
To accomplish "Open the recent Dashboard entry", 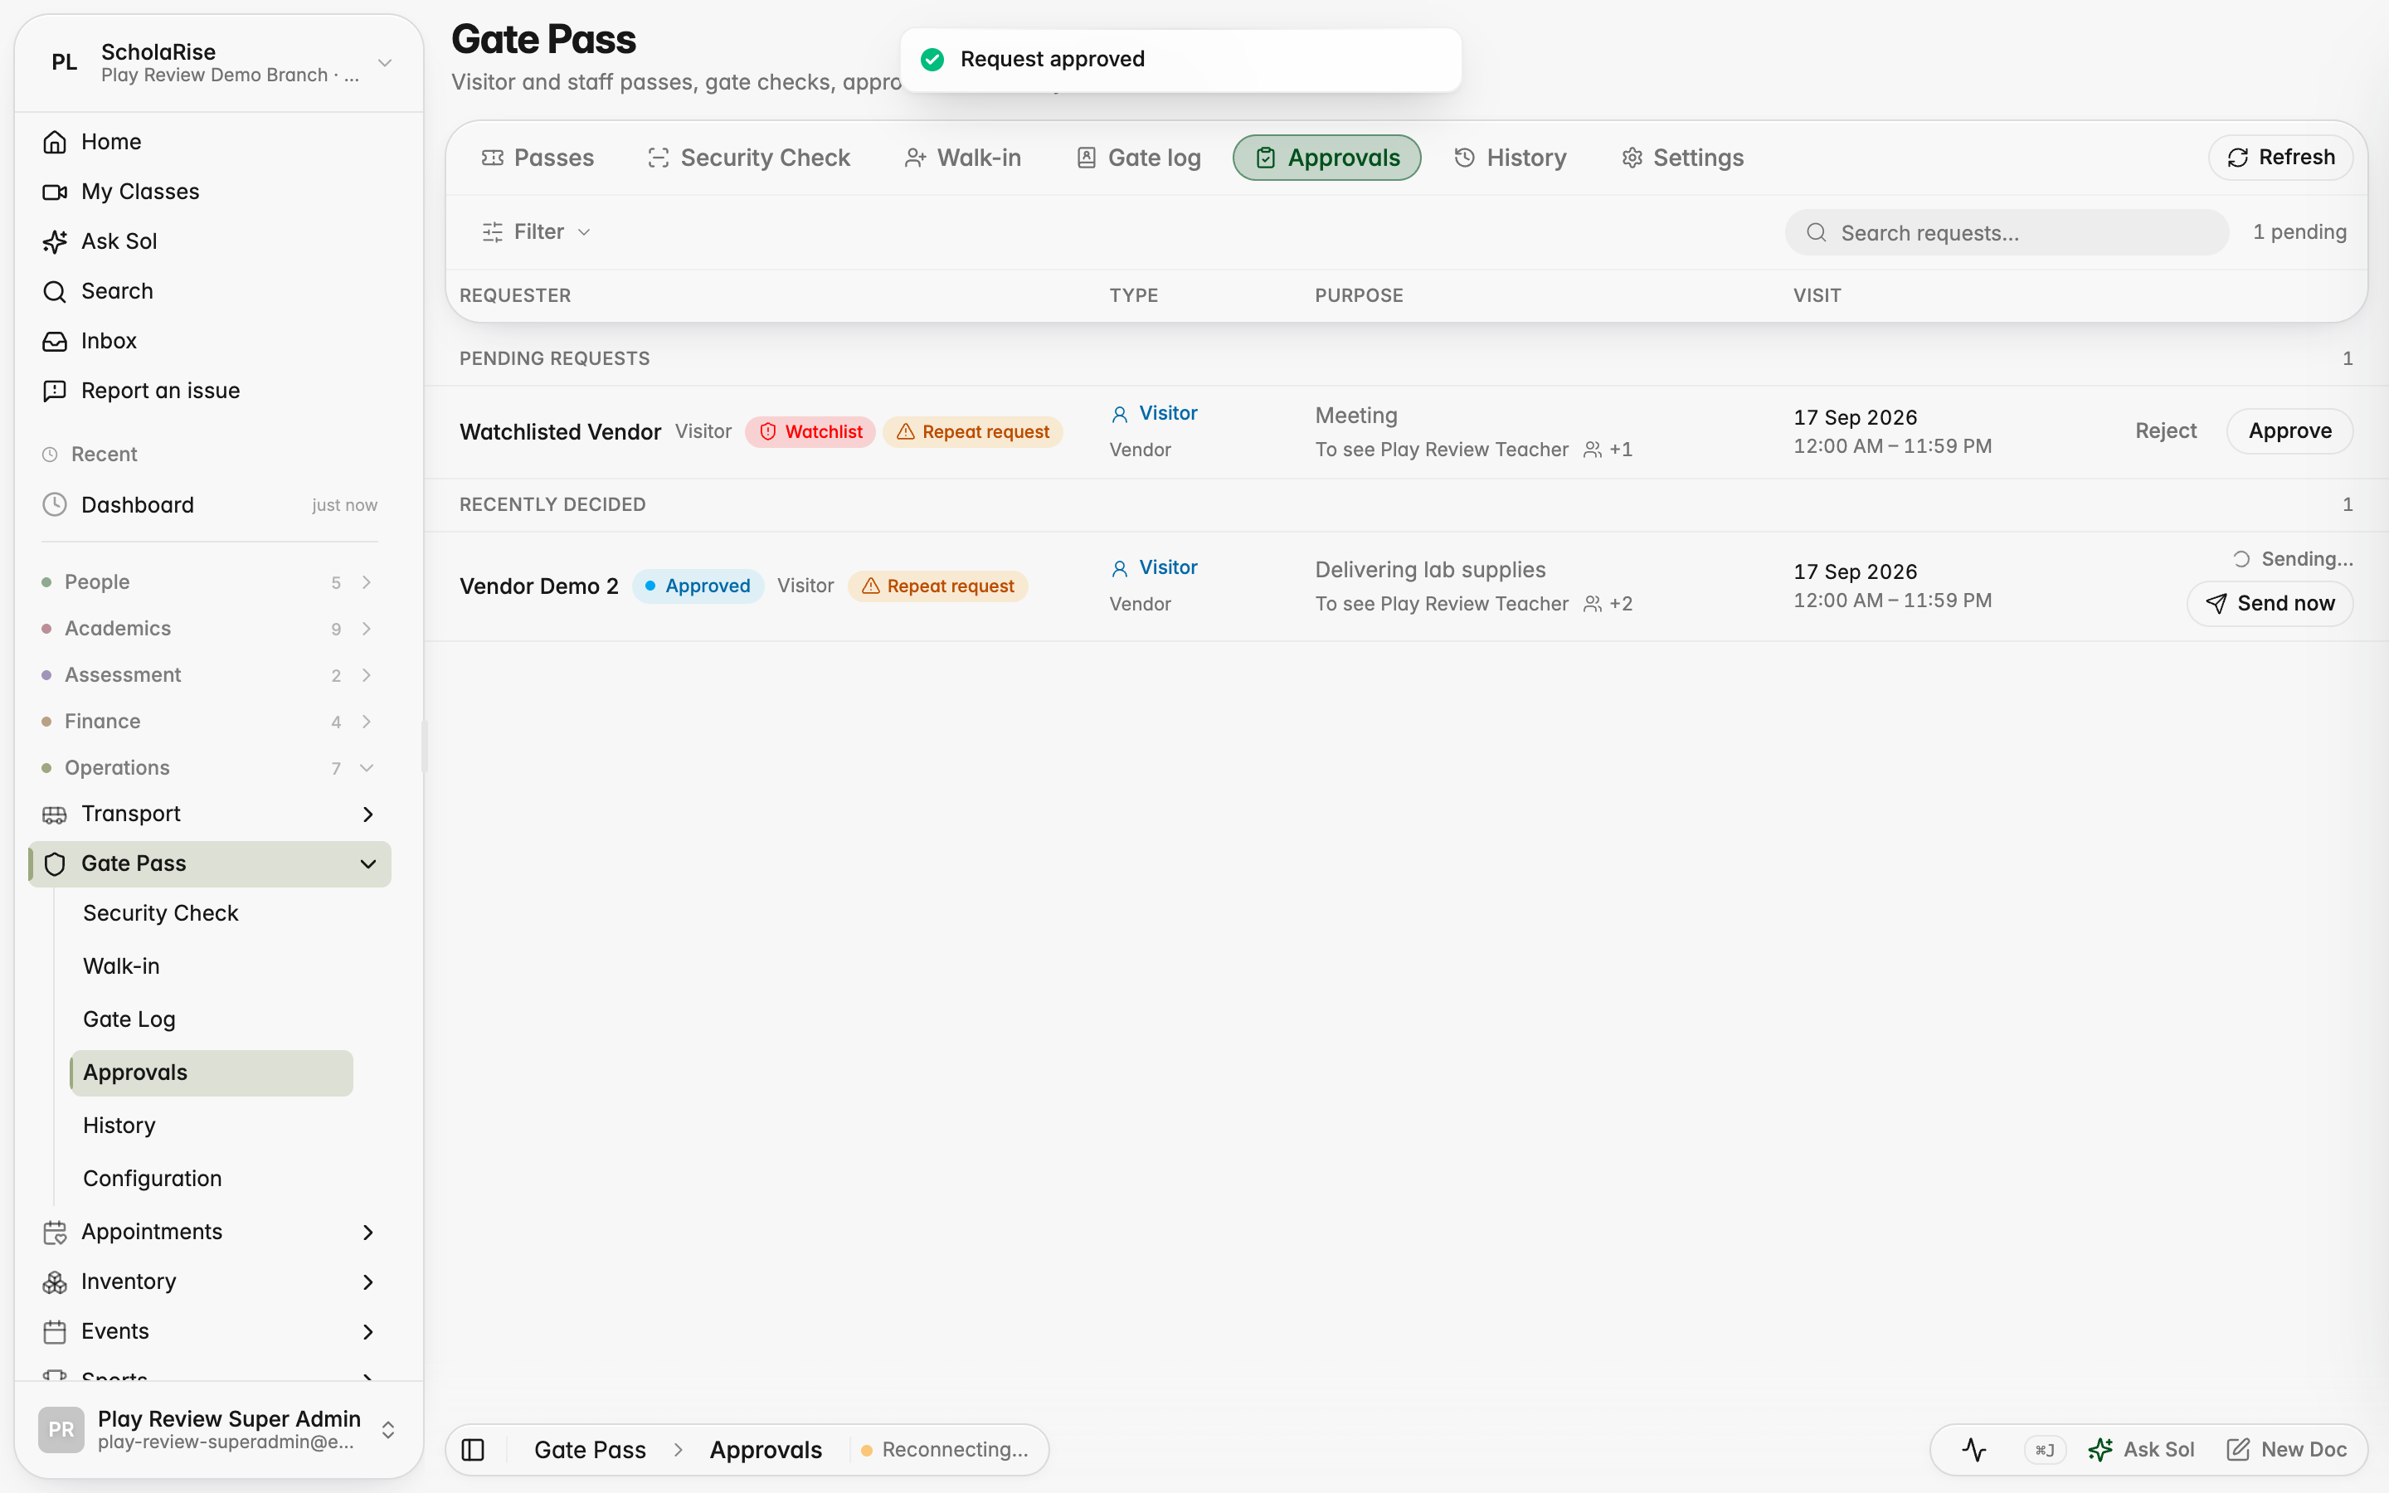I will [x=209, y=504].
